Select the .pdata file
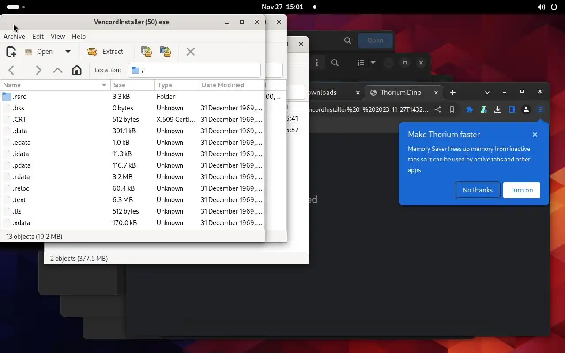Viewport: 565px width, 353px height. point(132,165)
